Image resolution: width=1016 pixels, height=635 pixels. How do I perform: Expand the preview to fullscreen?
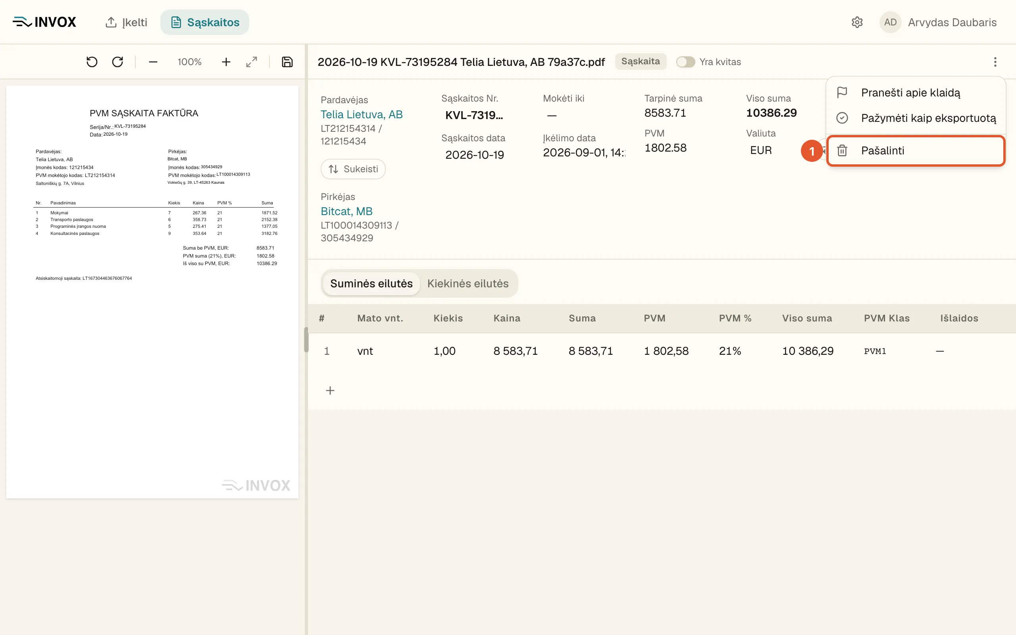pyautogui.click(x=252, y=62)
